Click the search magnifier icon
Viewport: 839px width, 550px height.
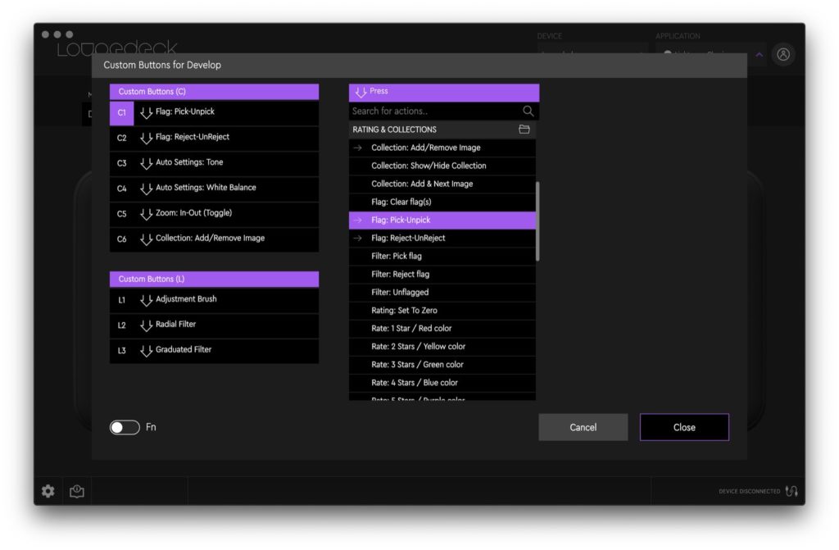click(528, 111)
